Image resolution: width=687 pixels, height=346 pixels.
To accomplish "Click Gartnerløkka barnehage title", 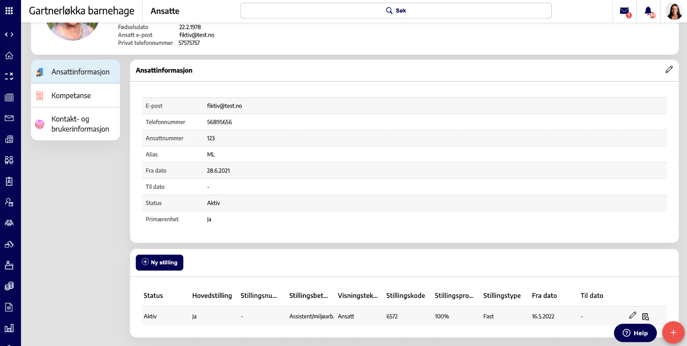I will [82, 11].
